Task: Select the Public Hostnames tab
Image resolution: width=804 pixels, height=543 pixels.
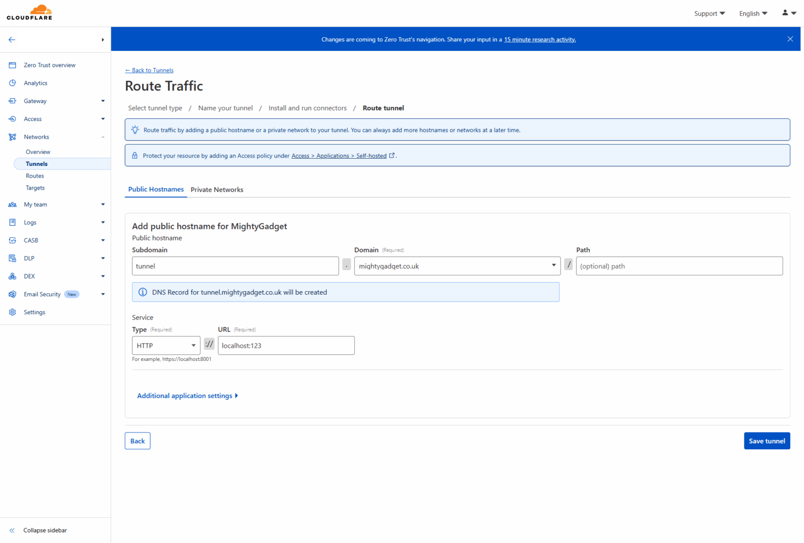Action: [x=155, y=190]
